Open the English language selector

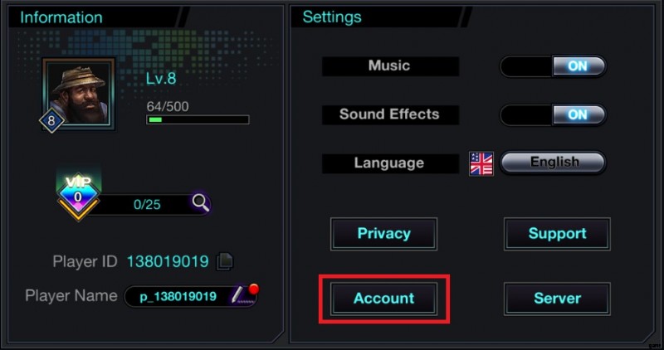tap(553, 163)
